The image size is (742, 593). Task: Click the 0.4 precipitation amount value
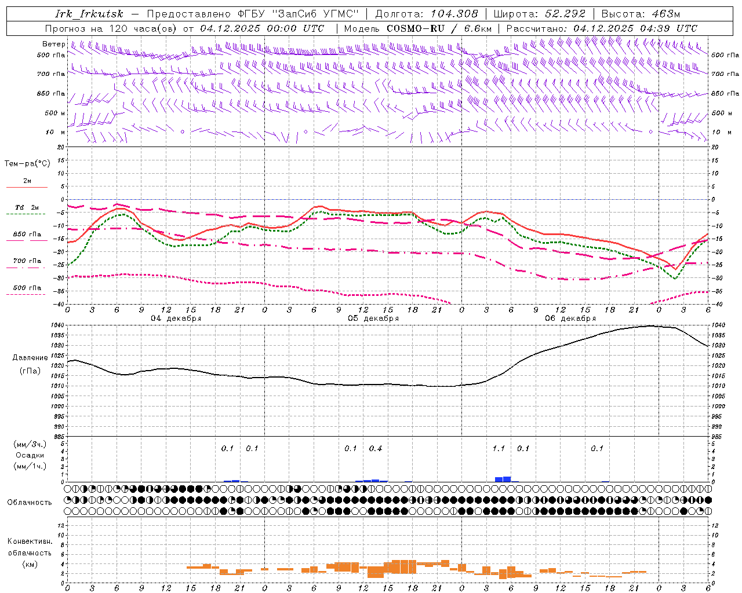[x=376, y=448]
